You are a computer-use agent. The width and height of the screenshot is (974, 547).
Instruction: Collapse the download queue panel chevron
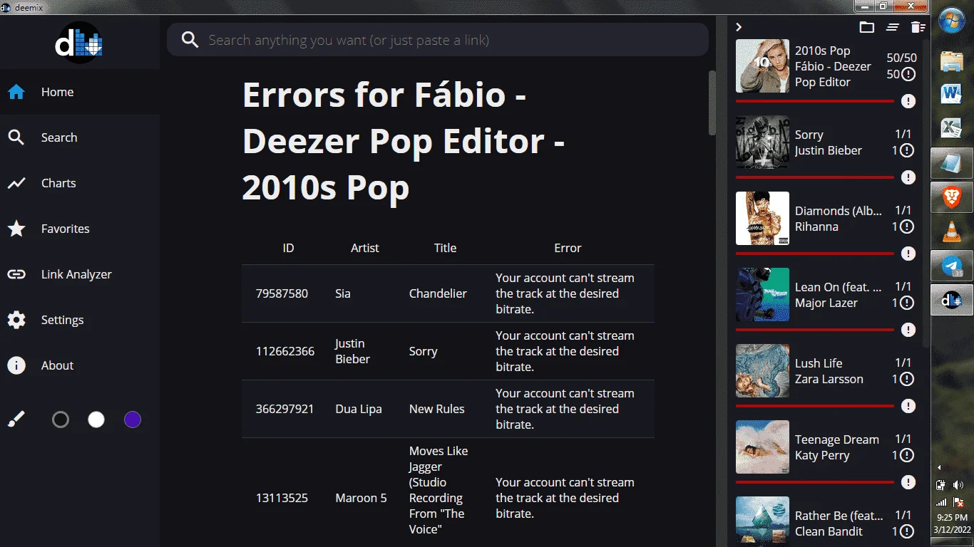(739, 27)
